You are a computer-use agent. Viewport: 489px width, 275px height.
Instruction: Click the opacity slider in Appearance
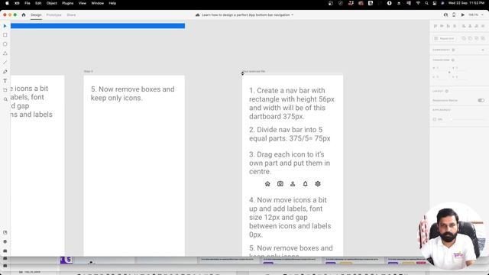468,119
